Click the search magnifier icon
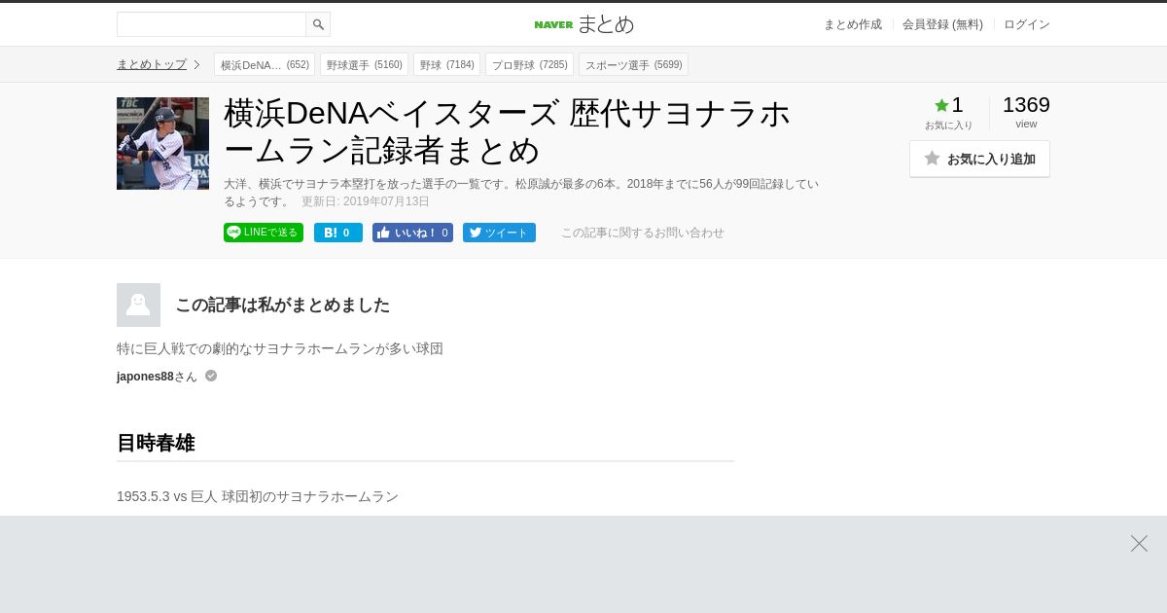Image resolution: width=1167 pixels, height=613 pixels. [x=318, y=24]
